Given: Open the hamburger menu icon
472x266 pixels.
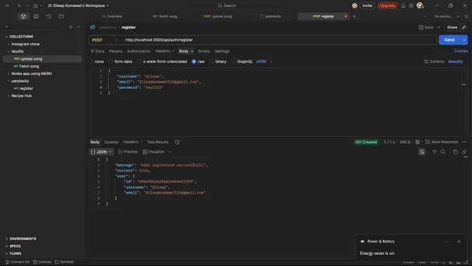Looking at the screenshot, I should pos(7,6).
